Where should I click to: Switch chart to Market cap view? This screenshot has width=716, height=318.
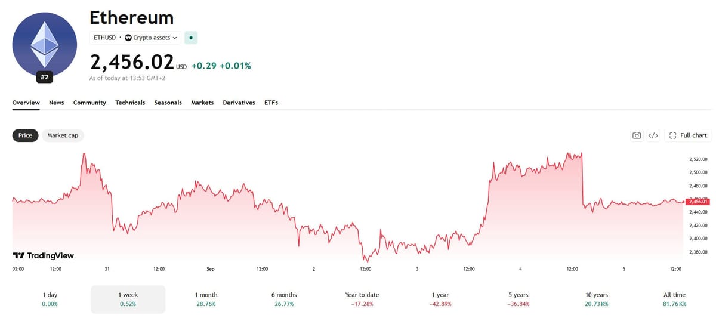63,135
